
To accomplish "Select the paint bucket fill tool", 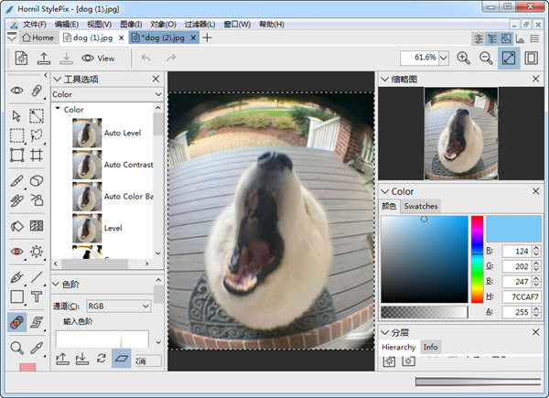I will coord(16,226).
